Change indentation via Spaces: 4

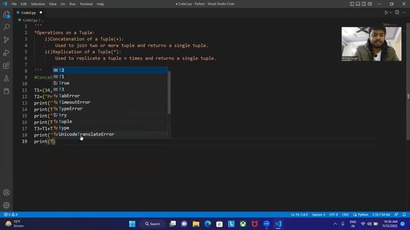(x=318, y=215)
